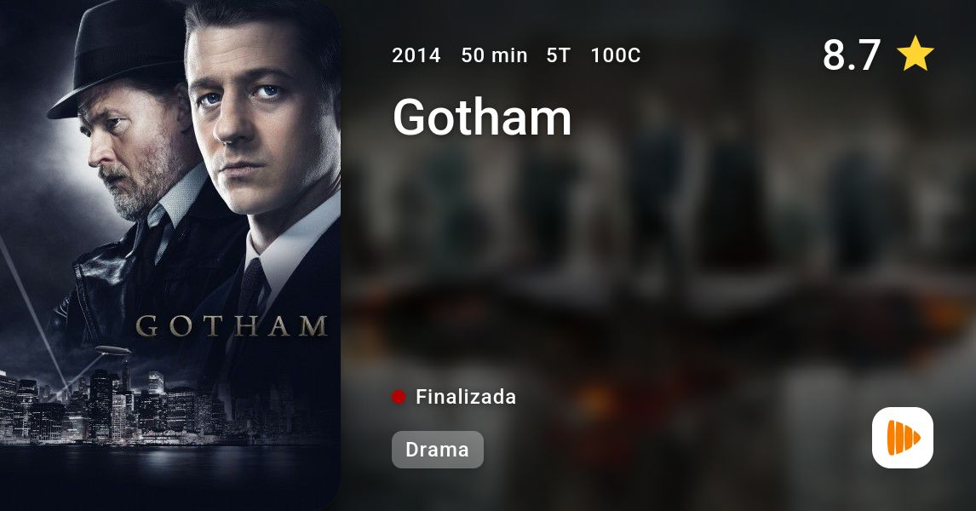Click the 8.7 rating score
976x511 pixels.
pos(851,55)
